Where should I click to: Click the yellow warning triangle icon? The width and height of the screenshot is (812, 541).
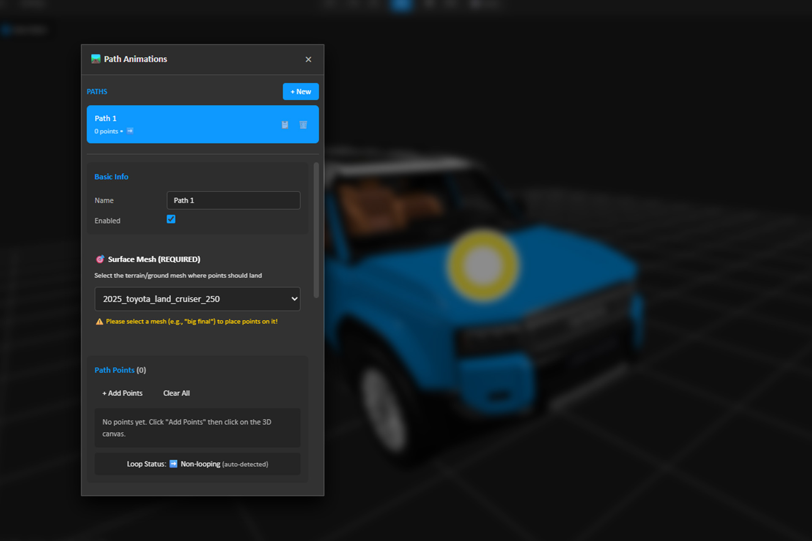[x=99, y=322]
